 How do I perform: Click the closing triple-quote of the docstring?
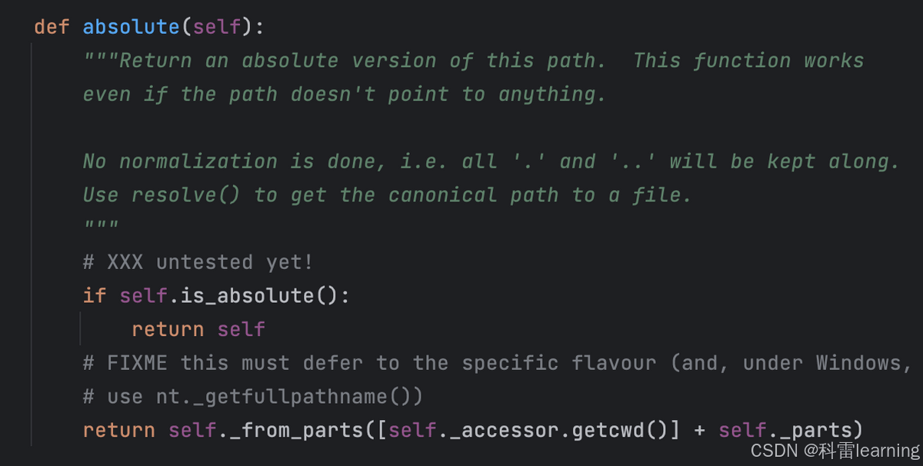[x=101, y=228]
